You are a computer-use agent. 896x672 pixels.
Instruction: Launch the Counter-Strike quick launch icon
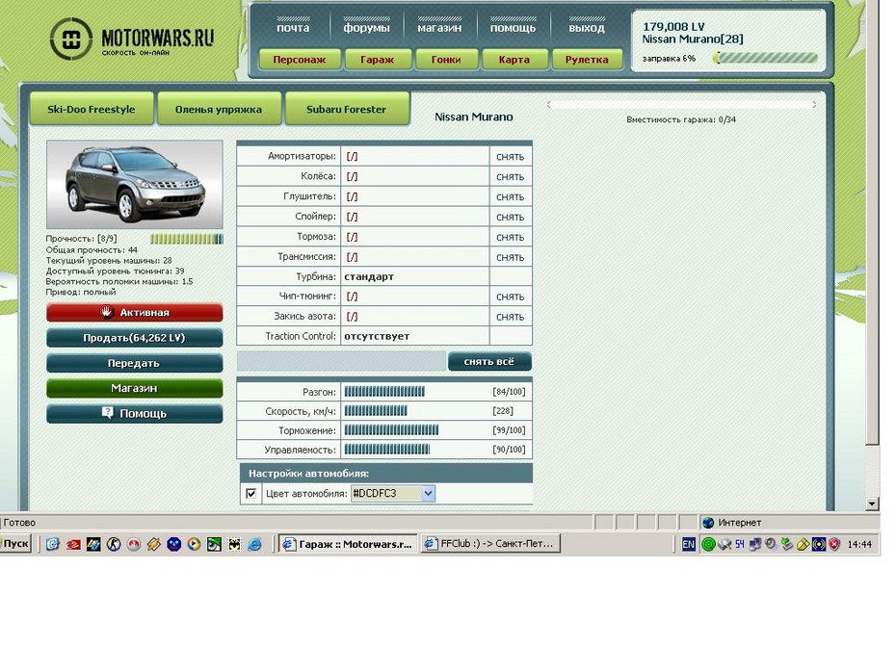[x=114, y=544]
